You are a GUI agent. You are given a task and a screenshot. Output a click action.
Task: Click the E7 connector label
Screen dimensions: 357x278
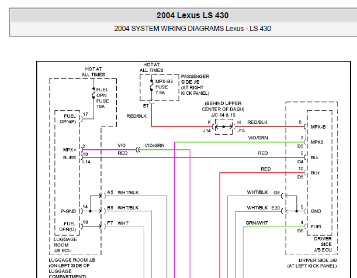coord(145,106)
